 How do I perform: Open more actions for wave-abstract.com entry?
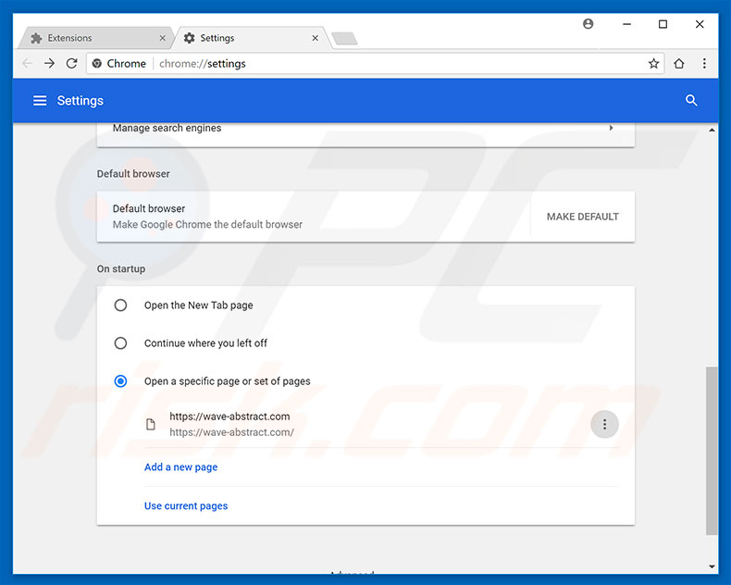pos(604,424)
